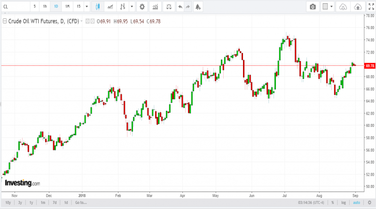Click the save chart cloud upload icon
The height and width of the screenshot is (209, 376).
358,7
